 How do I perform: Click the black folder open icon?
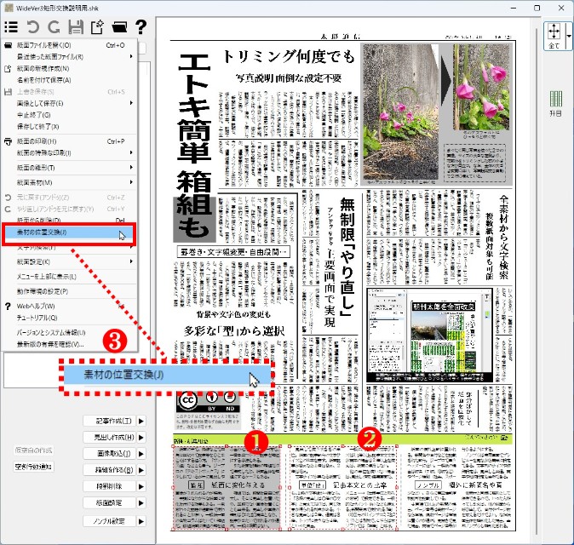[119, 27]
